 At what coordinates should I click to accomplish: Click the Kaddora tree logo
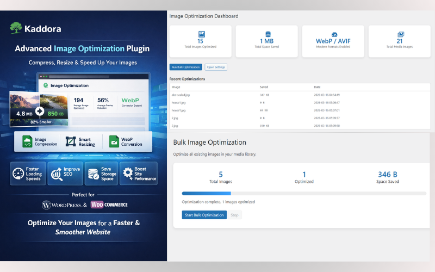pyautogui.click(x=16, y=28)
